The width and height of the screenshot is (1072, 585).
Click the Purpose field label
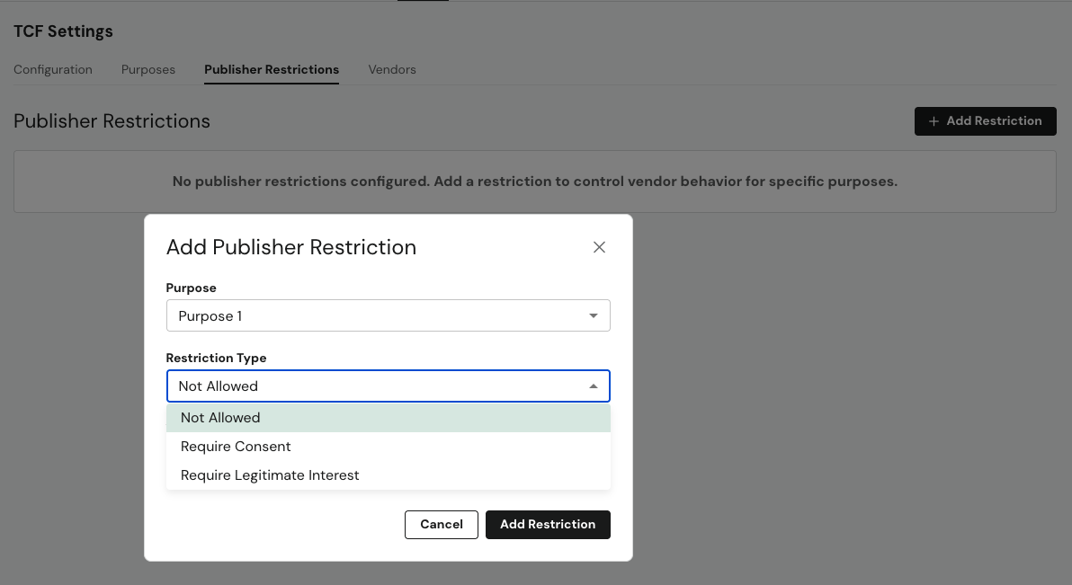coord(192,288)
